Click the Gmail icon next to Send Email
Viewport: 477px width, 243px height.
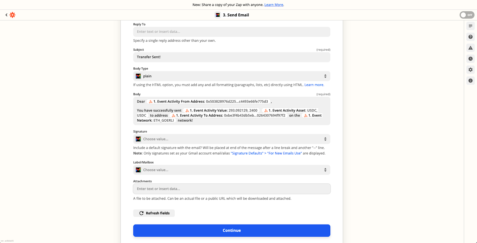[x=217, y=15]
